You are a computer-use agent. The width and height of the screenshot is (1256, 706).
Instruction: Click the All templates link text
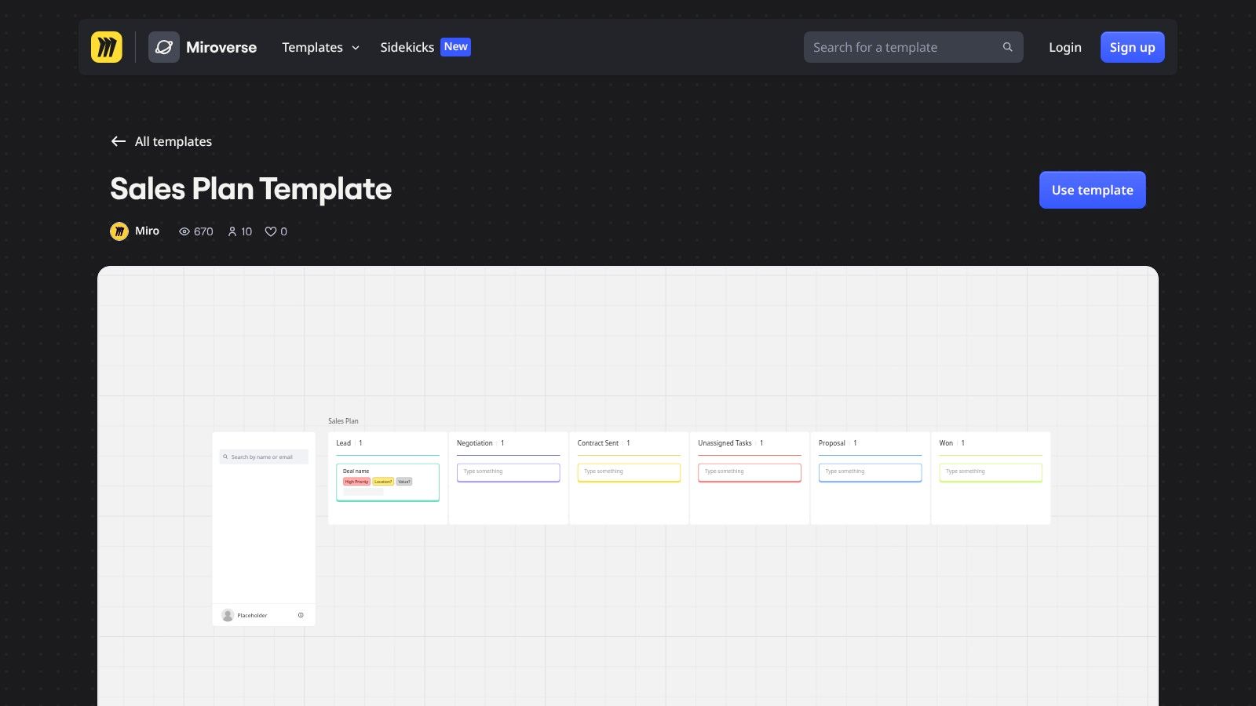(173, 141)
